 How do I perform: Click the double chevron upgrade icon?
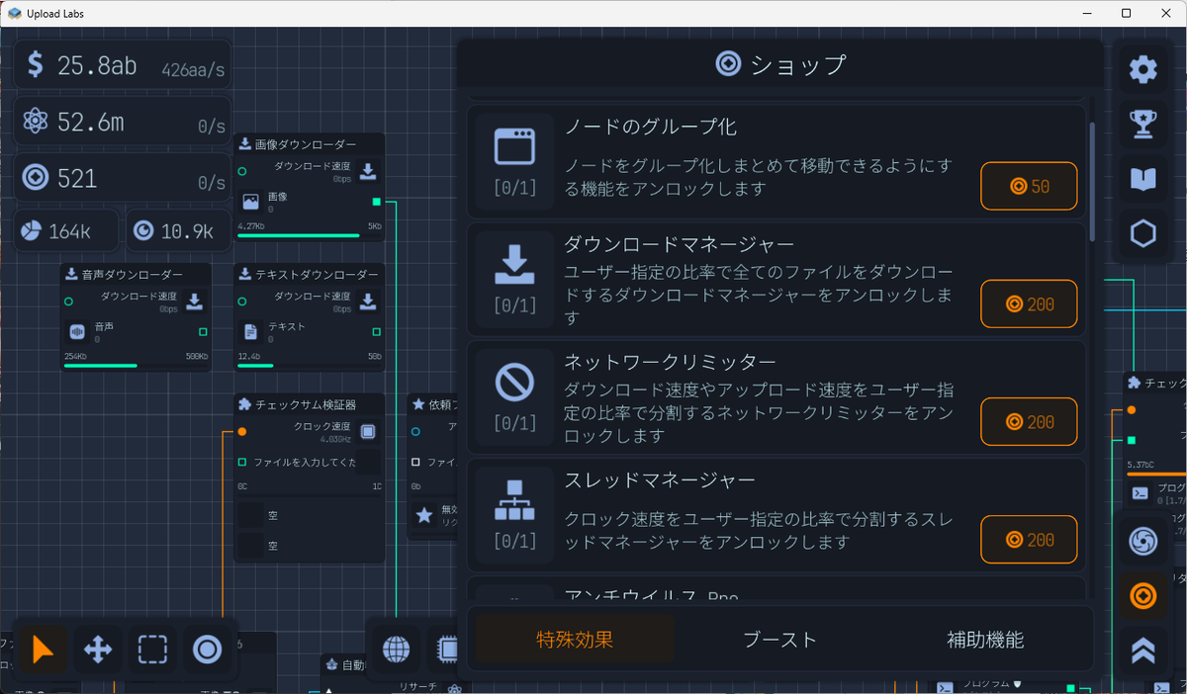tap(1143, 651)
